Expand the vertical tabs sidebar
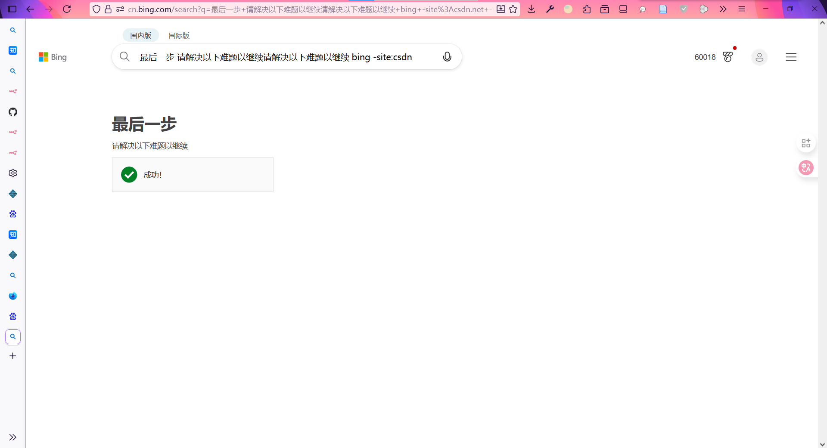Screen dimensions: 827x448 coord(13,437)
